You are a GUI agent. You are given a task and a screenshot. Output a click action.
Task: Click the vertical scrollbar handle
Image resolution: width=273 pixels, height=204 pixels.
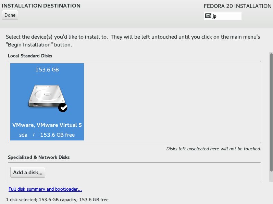point(271,112)
